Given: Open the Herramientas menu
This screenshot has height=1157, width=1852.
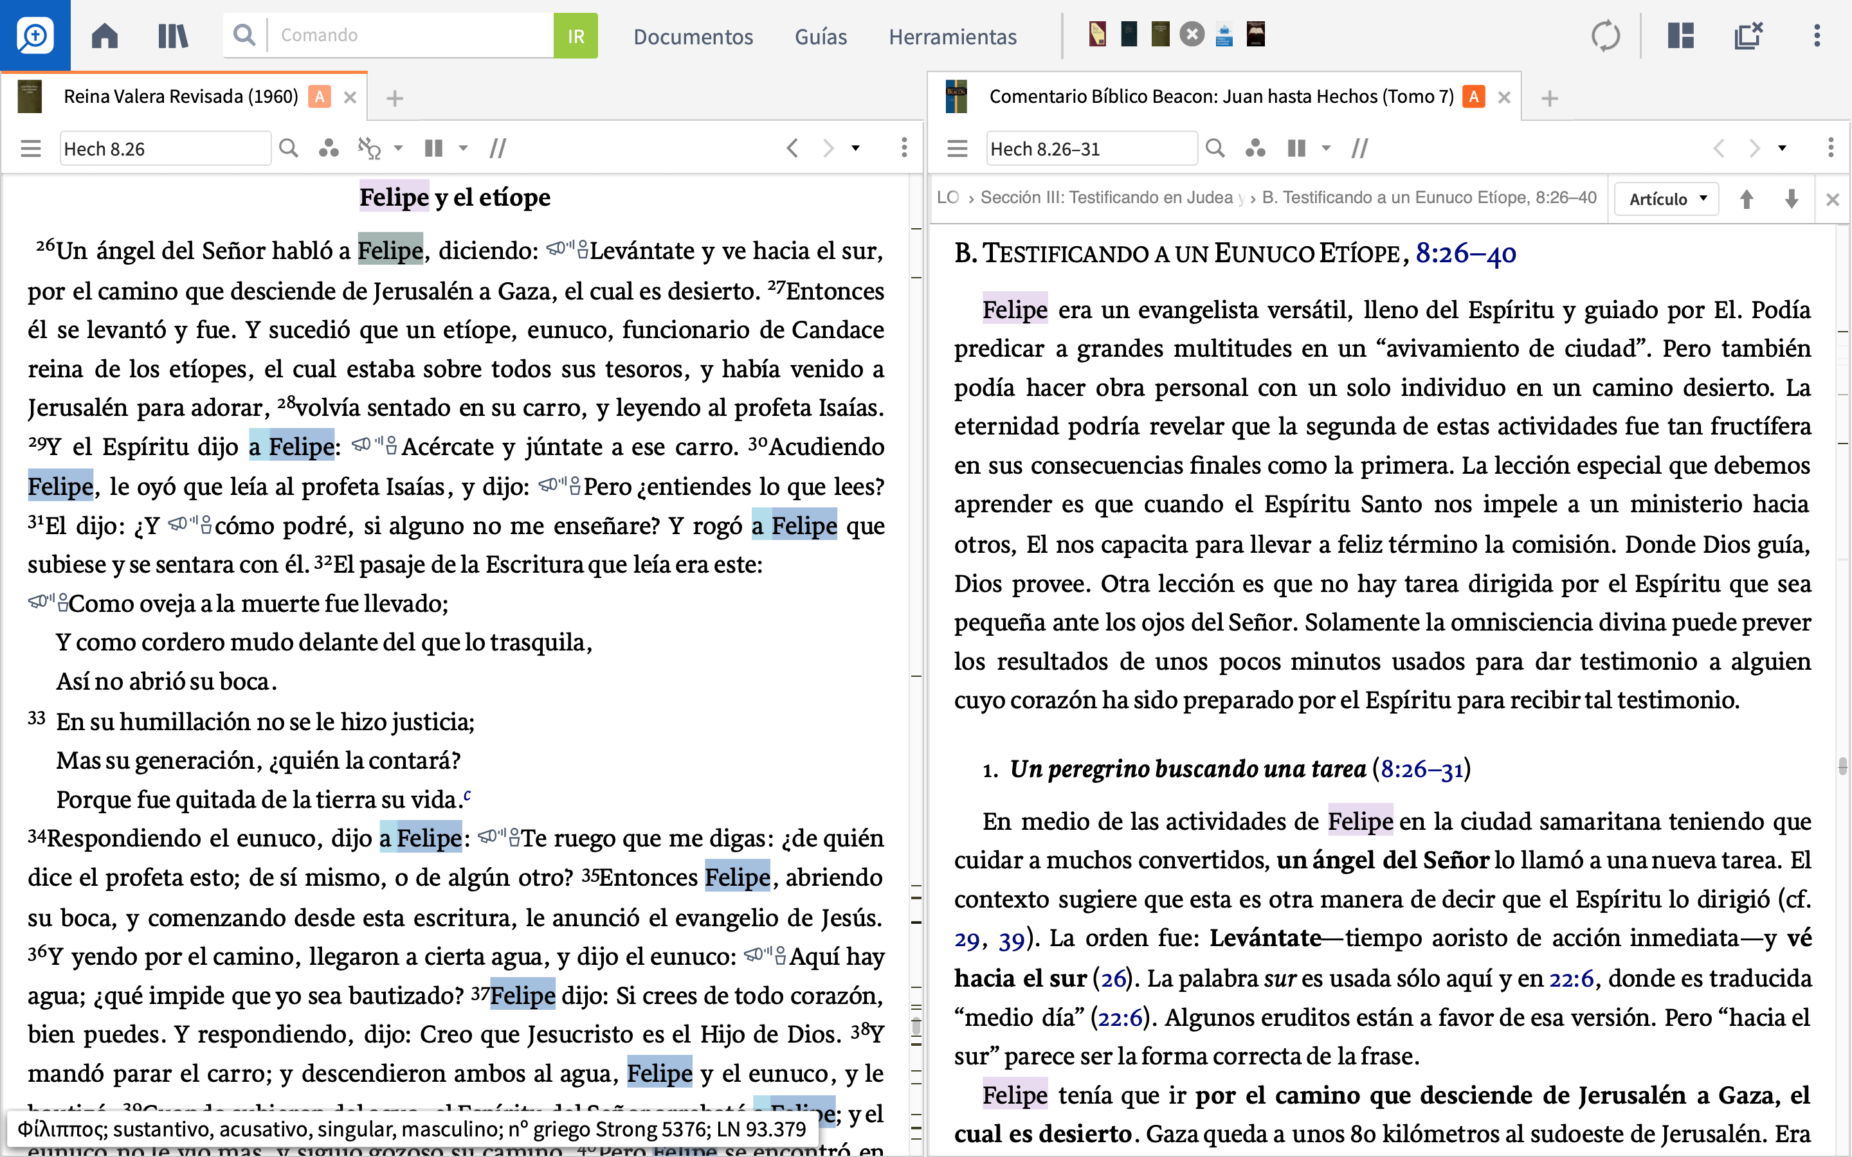Looking at the screenshot, I should coord(952,36).
